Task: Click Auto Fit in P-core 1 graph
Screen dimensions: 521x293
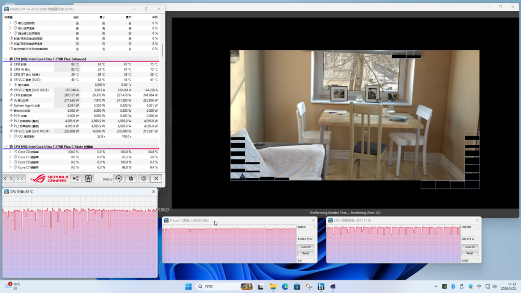Action: tap(305, 247)
